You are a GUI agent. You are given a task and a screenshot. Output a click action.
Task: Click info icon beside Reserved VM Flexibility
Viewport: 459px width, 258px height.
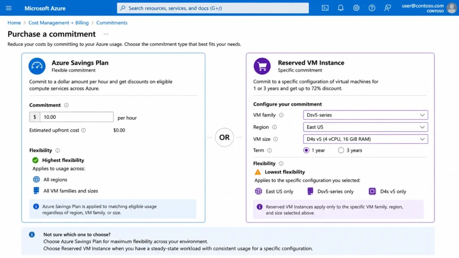pyautogui.click(x=281, y=163)
